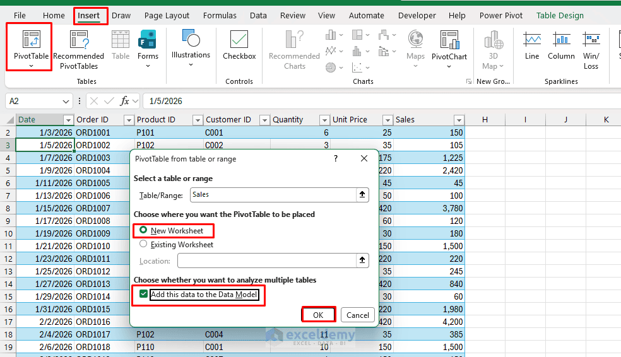Viewport: 621px width, 357px height.
Task: Switch to the Page Layout tab
Action: point(167,15)
